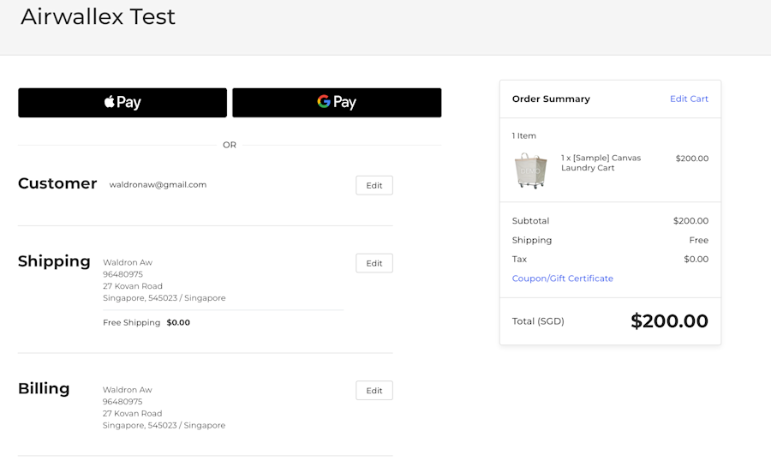771x467 pixels.
Task: Click the shipping '27 Kovan Road' address line
Action: (133, 286)
